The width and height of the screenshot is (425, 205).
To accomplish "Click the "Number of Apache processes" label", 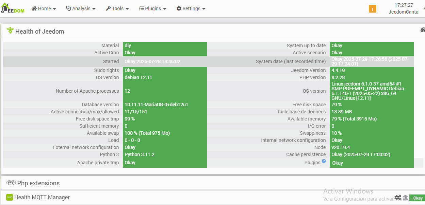I will (x=87, y=91).
